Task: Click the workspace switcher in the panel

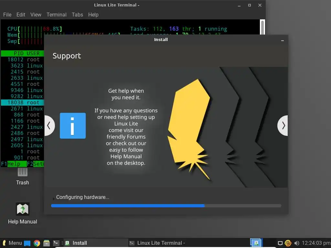Action: 256,243
